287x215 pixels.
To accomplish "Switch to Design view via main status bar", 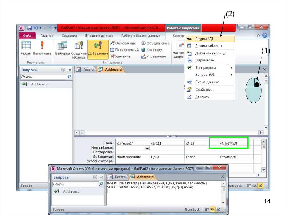I will 260,186.
